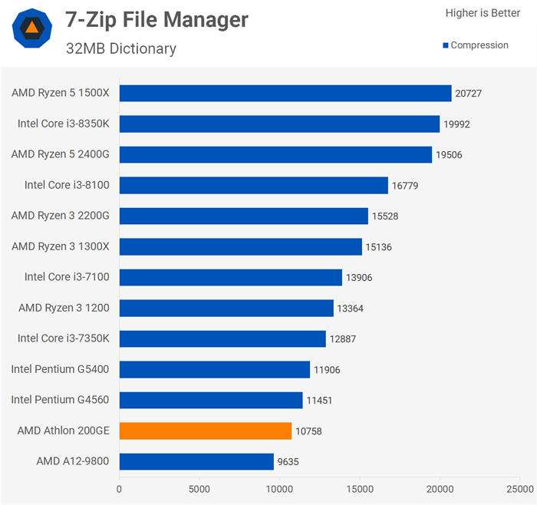The image size is (537, 505).
Task: Click the Intel Pentium G5400 label
Action: coord(60,369)
